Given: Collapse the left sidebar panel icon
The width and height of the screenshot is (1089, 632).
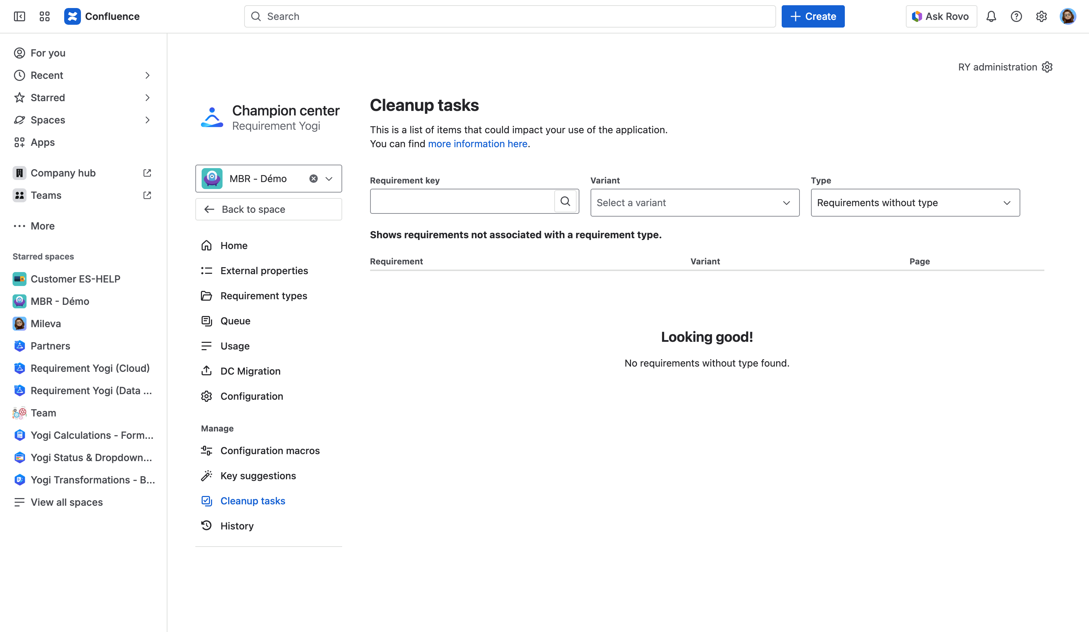Looking at the screenshot, I should tap(20, 16).
